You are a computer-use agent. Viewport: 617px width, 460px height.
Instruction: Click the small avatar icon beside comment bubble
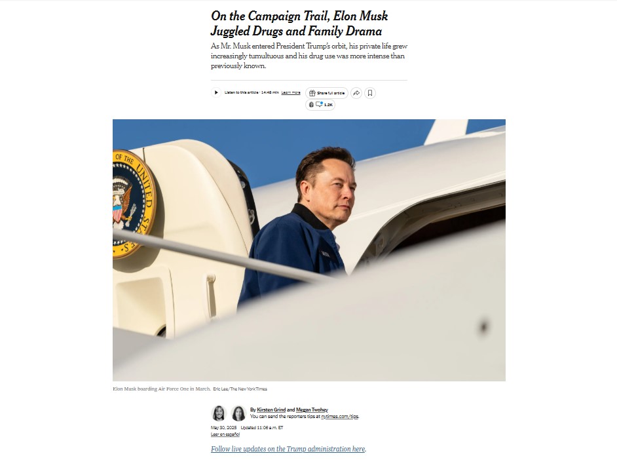311,104
